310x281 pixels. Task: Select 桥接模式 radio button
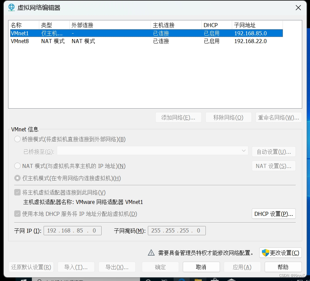coord(17,139)
